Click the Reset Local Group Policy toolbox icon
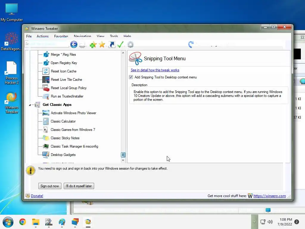This screenshot has width=305, height=229. click(x=46, y=88)
